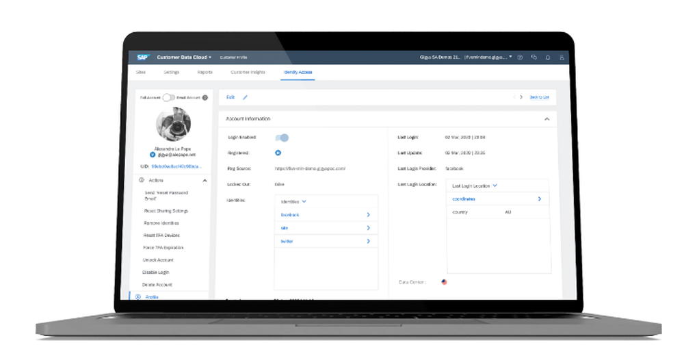Viewport: 684px width, 356px height.
Task: Click Unlock Account action
Action: (158, 260)
